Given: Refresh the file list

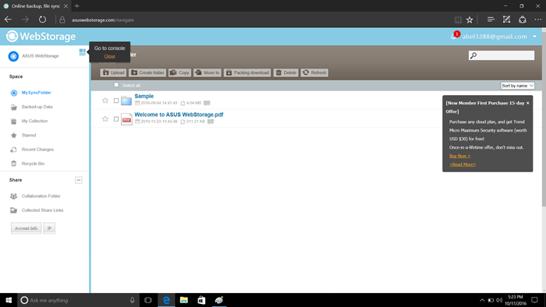Looking at the screenshot, I should [315, 72].
